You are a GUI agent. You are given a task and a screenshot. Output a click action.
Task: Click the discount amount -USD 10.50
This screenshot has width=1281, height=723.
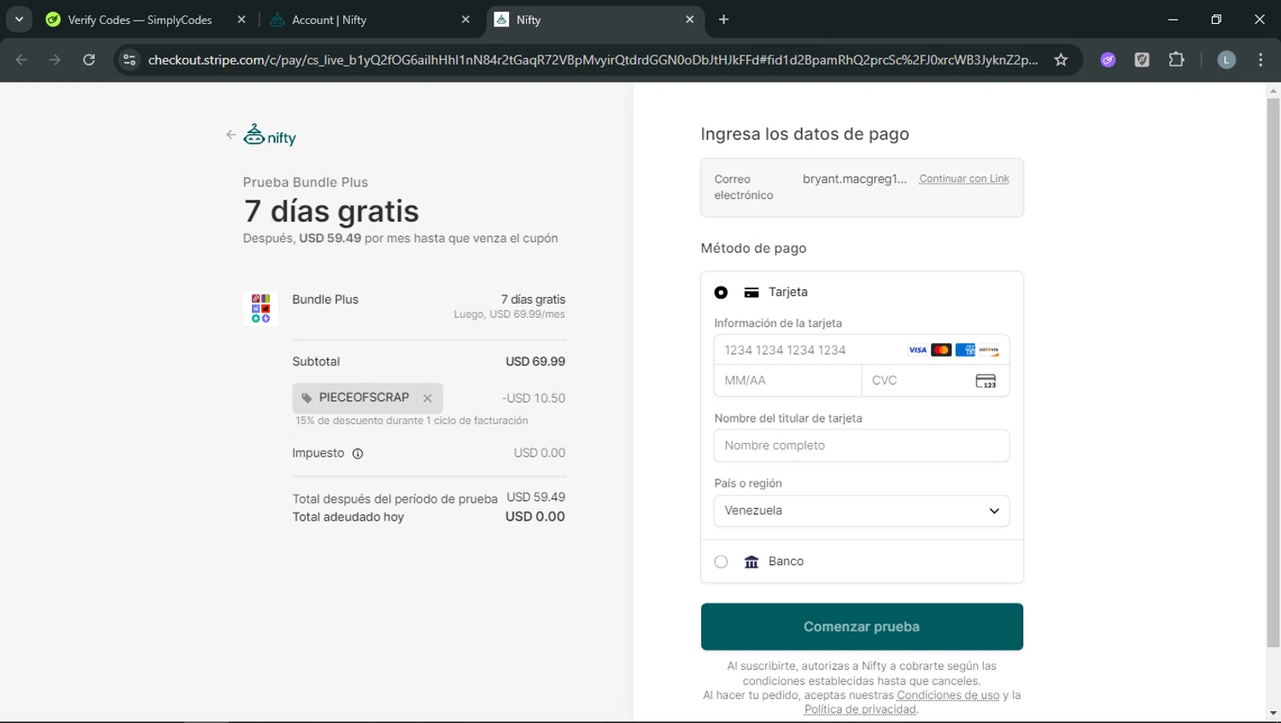[534, 399]
